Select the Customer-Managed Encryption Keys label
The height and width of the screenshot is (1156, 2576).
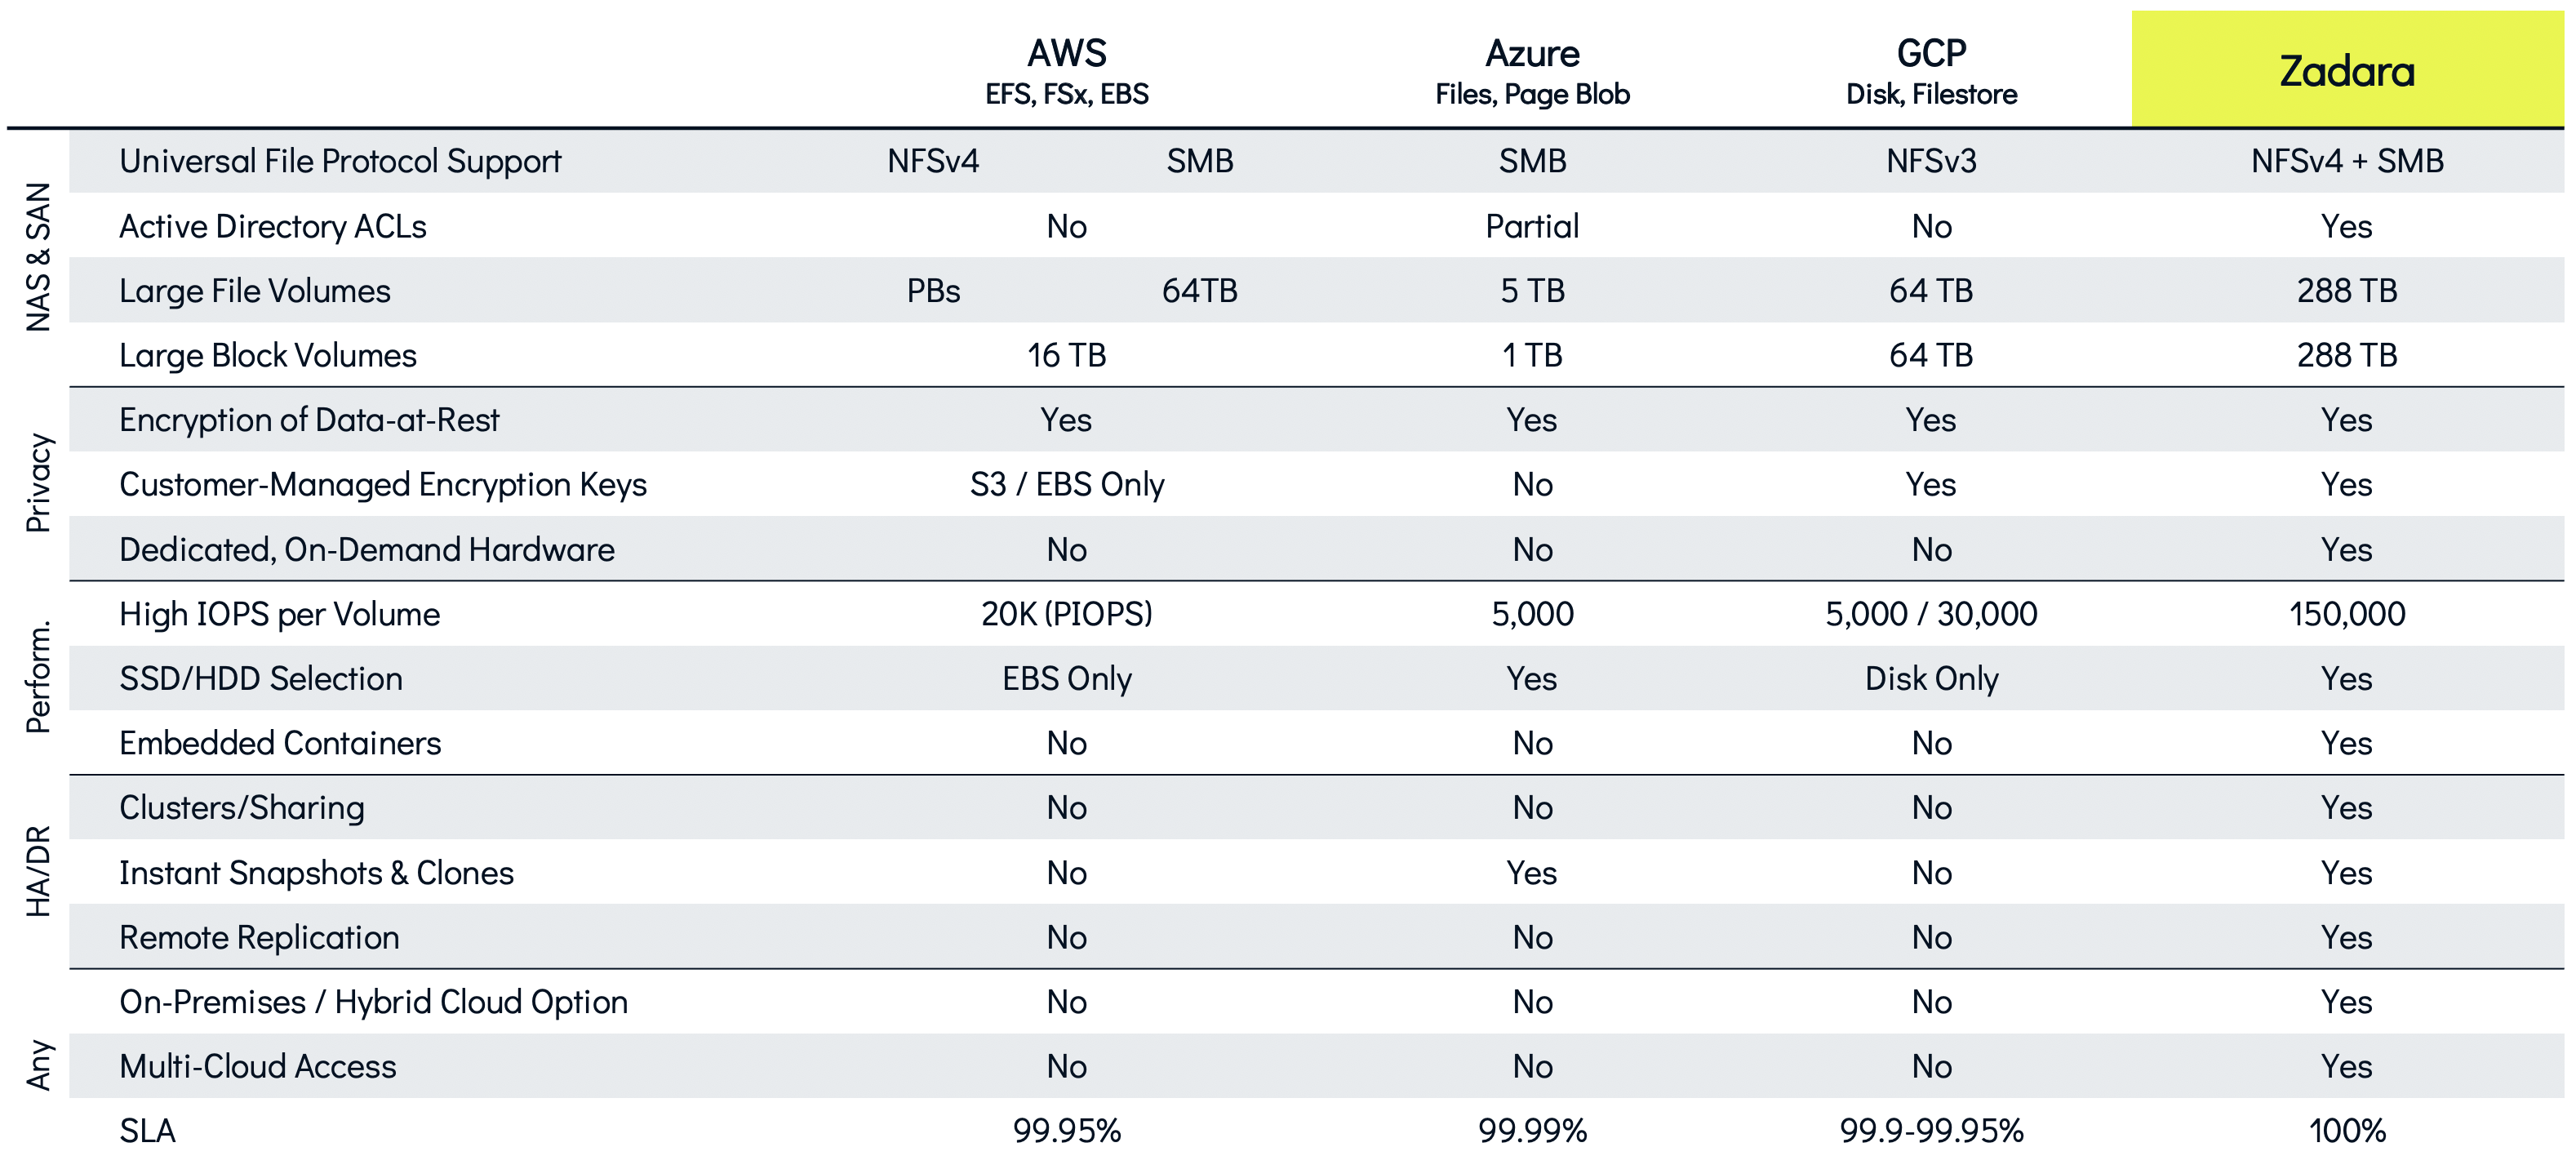click(x=383, y=485)
